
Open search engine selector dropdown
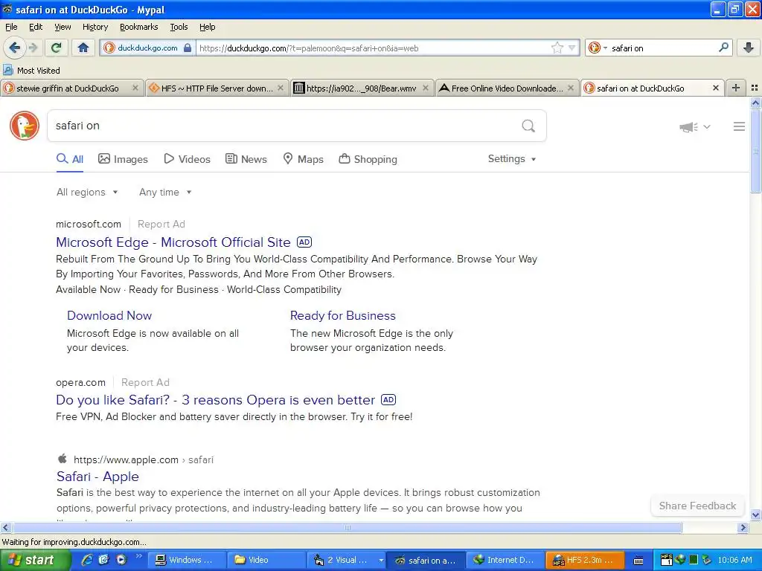[x=598, y=48]
